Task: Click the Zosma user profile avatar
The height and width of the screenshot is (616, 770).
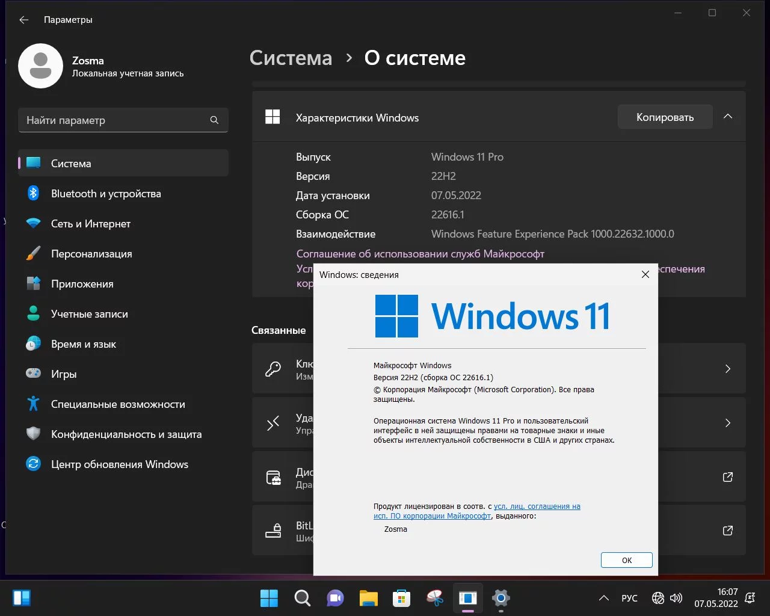Action: point(41,66)
